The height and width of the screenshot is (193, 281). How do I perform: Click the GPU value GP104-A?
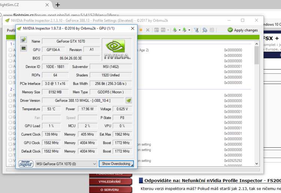[53, 49]
